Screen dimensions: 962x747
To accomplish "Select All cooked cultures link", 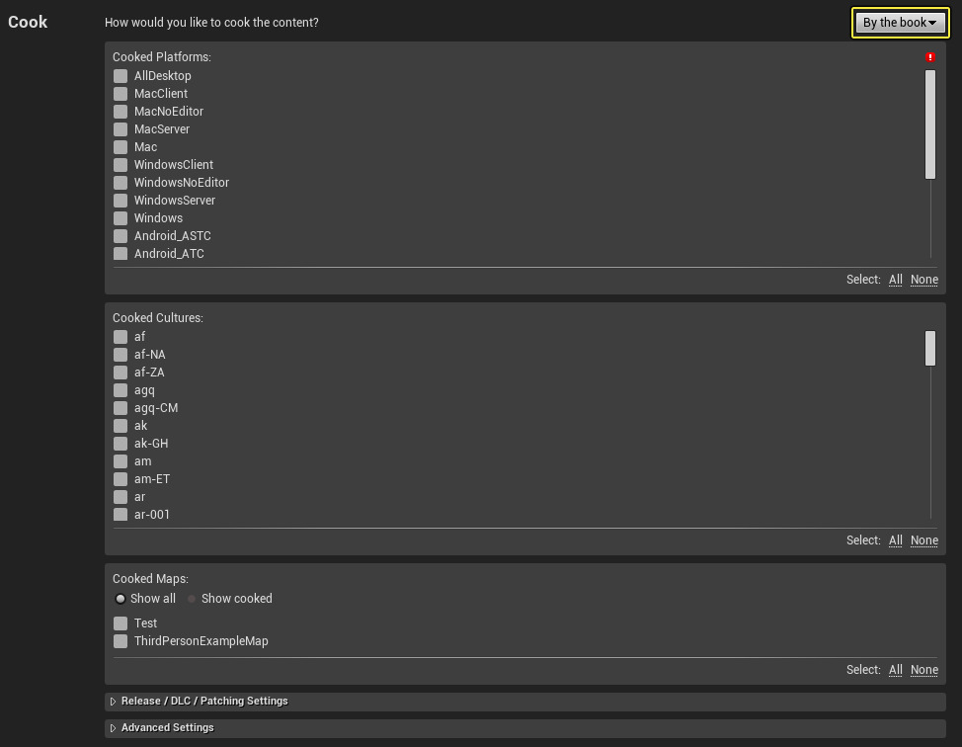I will tap(895, 540).
